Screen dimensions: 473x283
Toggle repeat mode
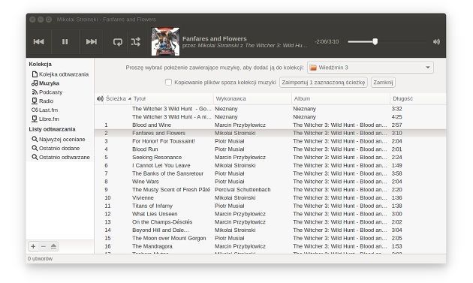(118, 41)
